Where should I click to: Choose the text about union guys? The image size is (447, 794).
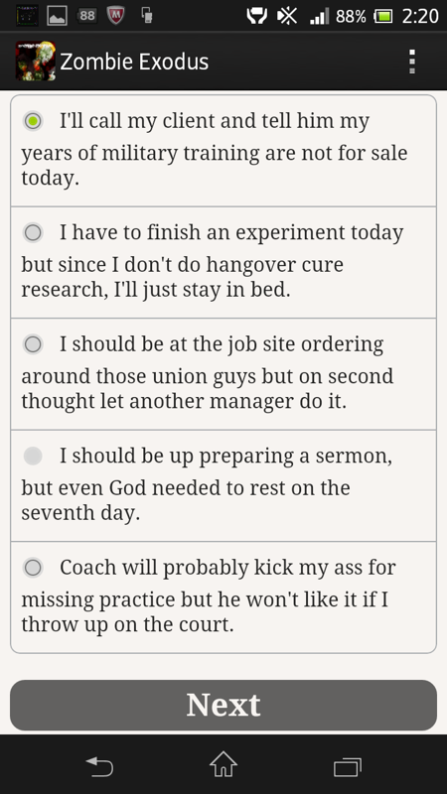(208, 374)
